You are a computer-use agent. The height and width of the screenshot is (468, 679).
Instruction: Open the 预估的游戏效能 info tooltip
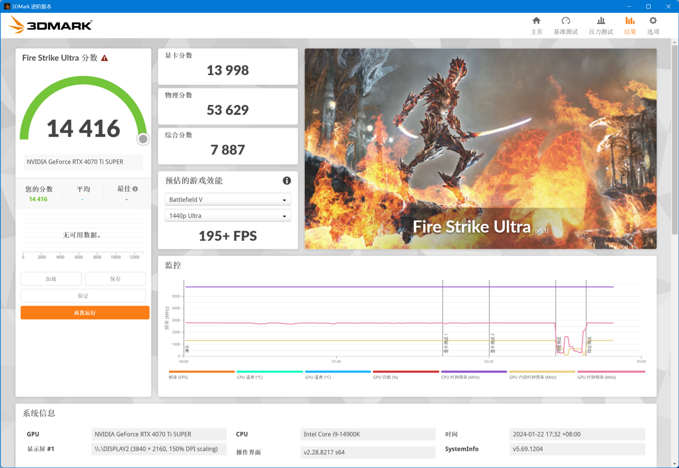(287, 181)
